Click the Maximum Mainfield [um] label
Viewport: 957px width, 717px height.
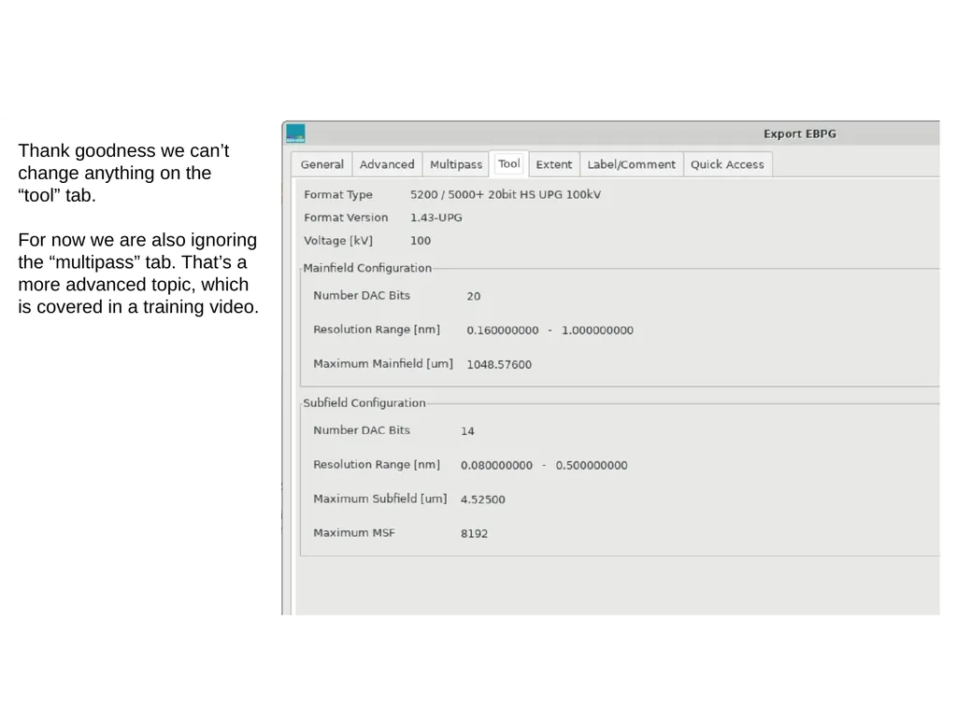(x=383, y=364)
